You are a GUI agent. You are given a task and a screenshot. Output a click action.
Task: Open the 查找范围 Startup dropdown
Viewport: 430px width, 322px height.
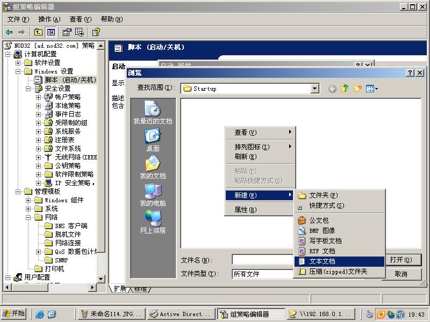point(316,89)
